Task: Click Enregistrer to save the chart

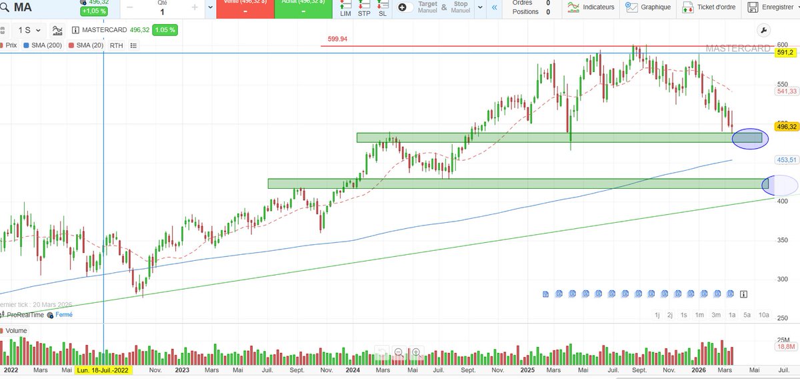Action: click(772, 7)
